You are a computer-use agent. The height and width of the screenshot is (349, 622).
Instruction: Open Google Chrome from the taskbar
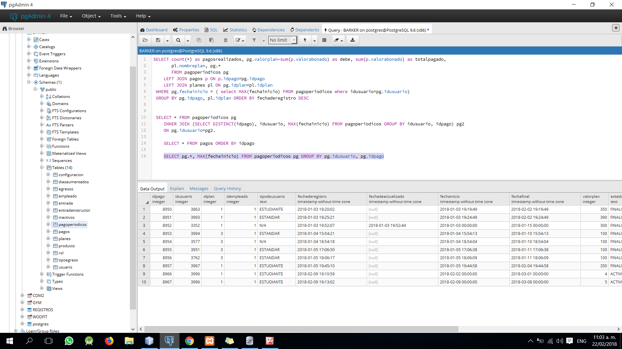190,341
